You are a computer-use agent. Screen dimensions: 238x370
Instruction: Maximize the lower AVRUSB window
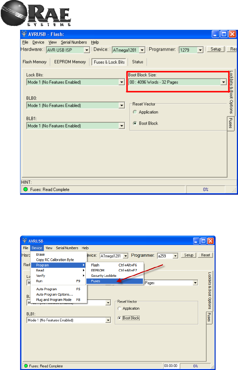pos(203,241)
